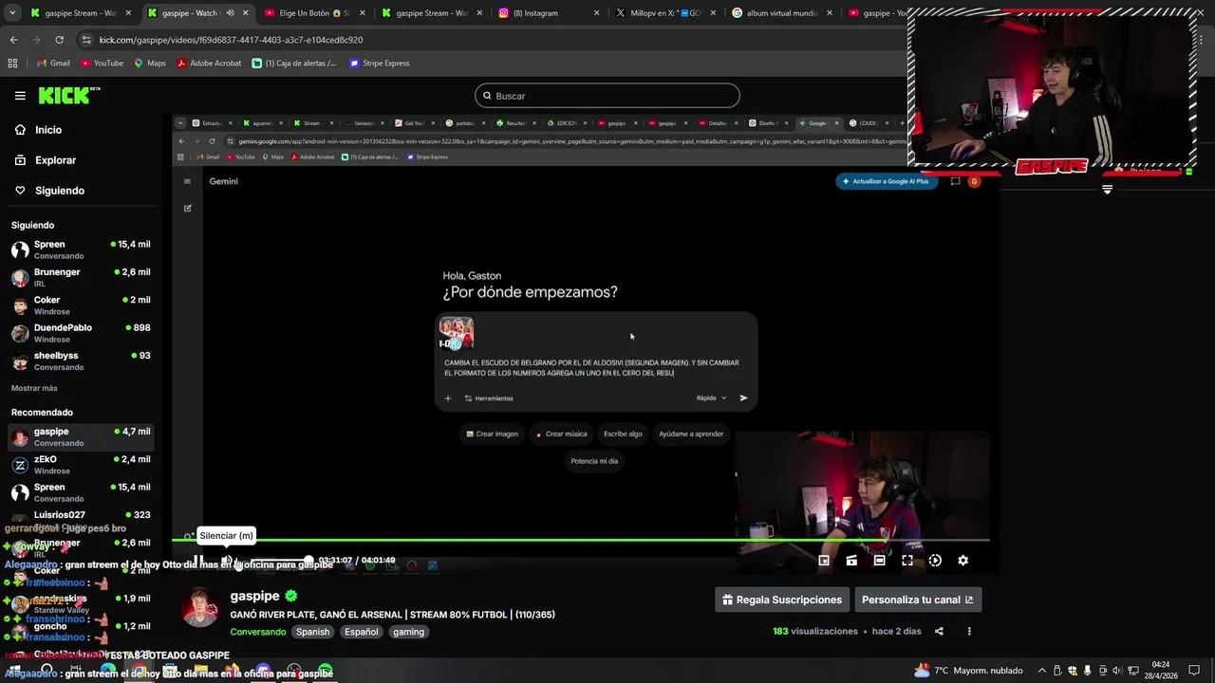Open zEkO channel under Recomendado
Screen dimensions: 1215x683
(x=81, y=465)
